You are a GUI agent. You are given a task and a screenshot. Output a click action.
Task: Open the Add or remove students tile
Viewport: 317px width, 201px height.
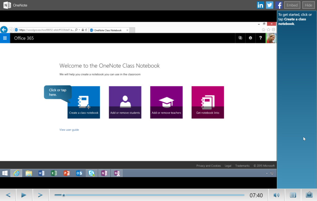tap(125, 102)
